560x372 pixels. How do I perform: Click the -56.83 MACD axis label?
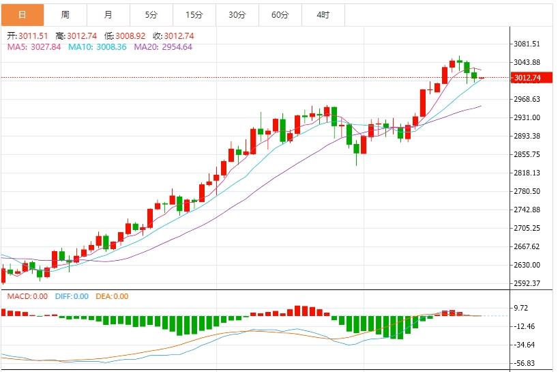pyautogui.click(x=526, y=363)
